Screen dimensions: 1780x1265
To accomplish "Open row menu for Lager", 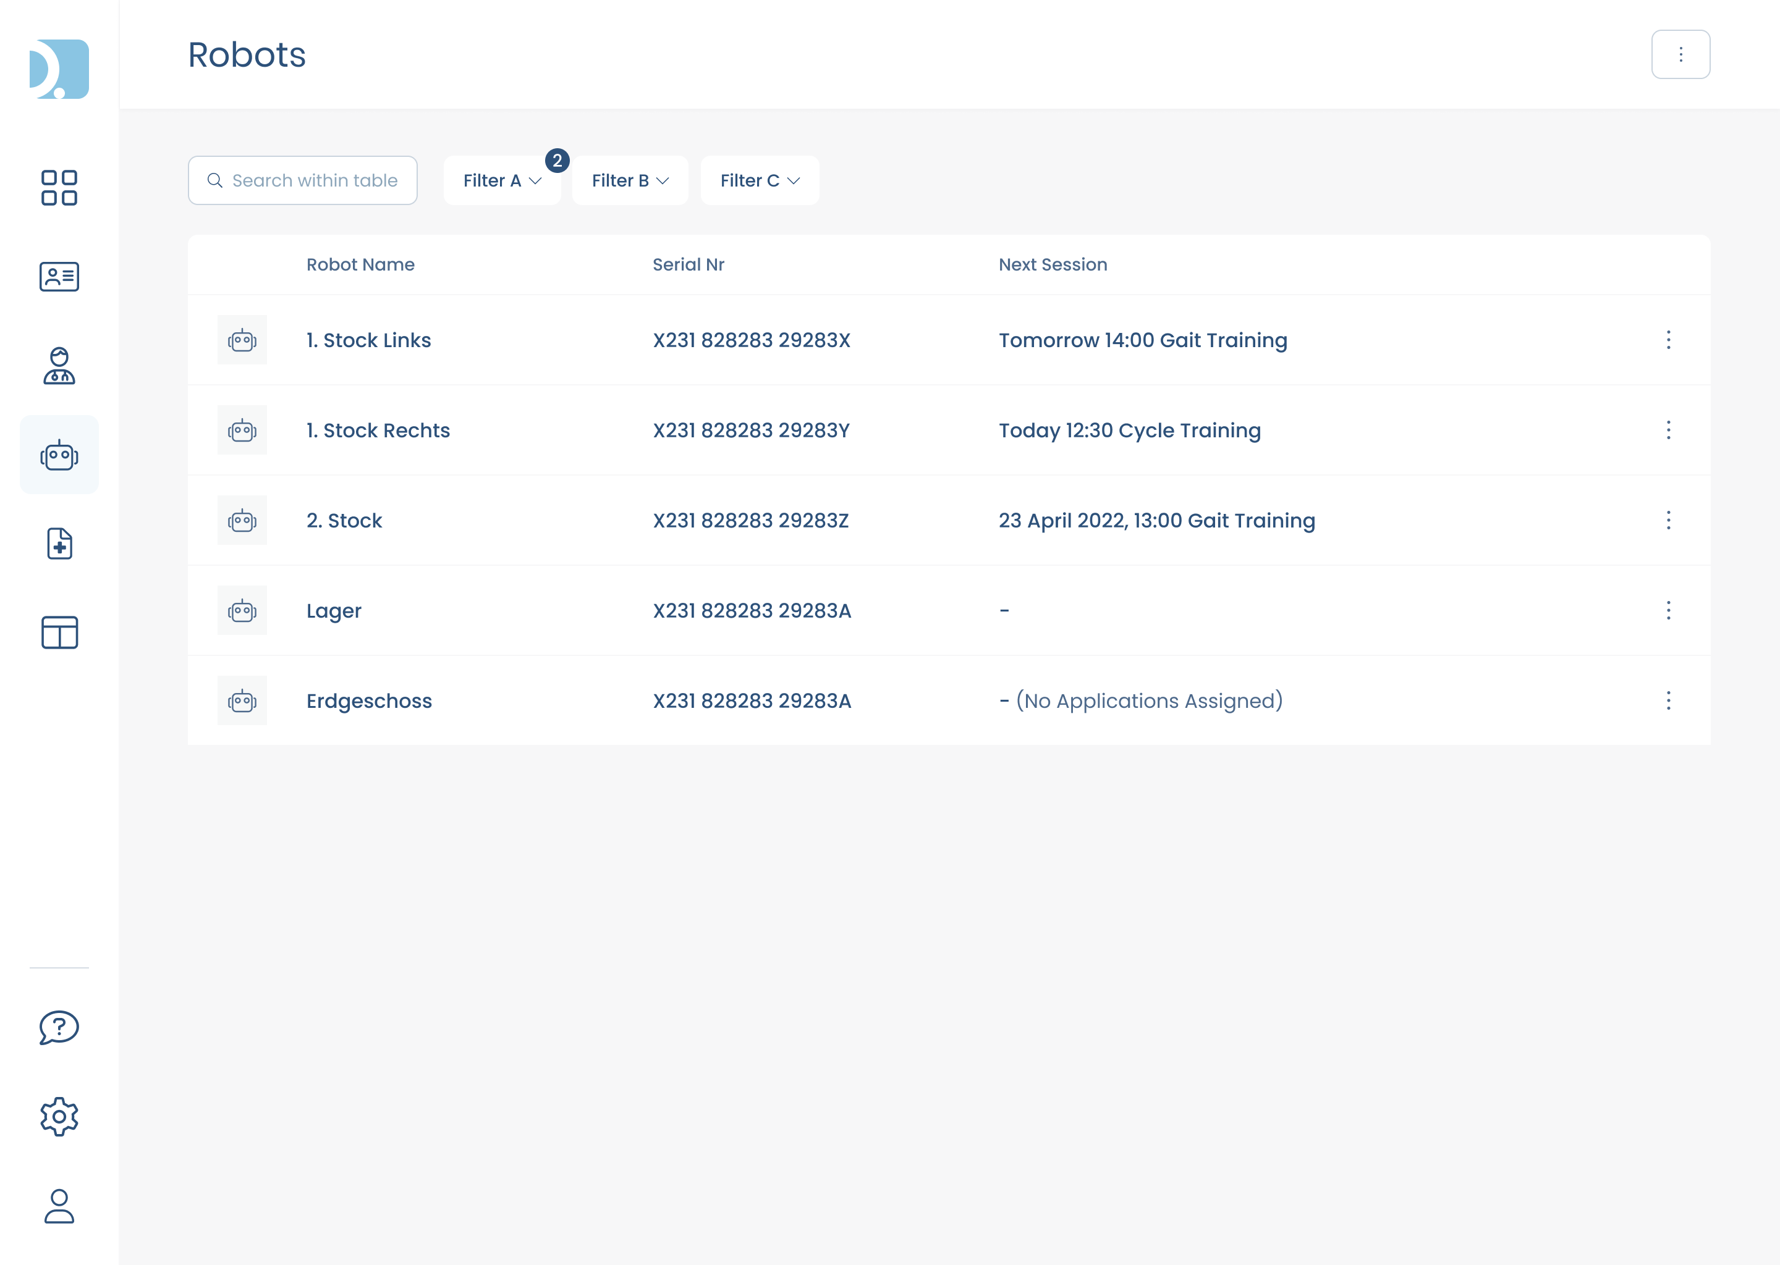I will pos(1669,611).
